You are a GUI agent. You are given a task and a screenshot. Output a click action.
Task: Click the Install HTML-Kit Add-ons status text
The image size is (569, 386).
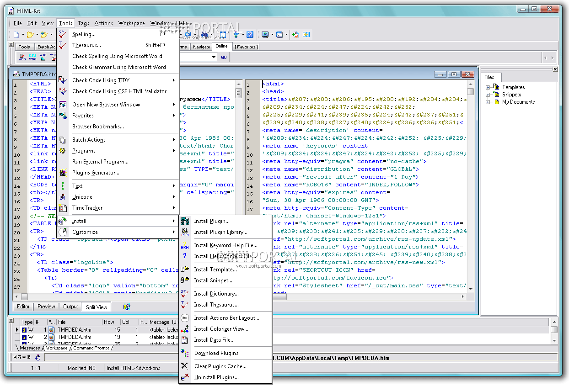134,368
